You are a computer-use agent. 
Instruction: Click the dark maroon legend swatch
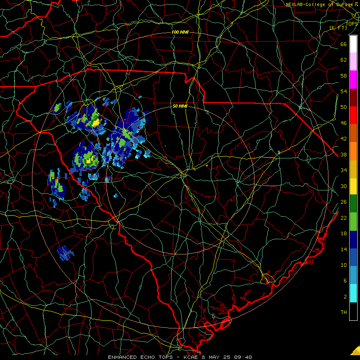click(x=353, y=97)
